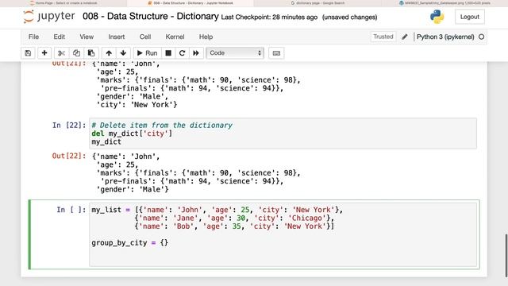
Task: Switch to the dictionary Google Search tab
Action: point(317,3)
